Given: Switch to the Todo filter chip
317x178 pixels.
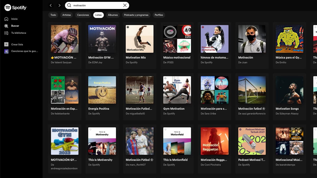Looking at the screenshot, I should [x=53, y=15].
